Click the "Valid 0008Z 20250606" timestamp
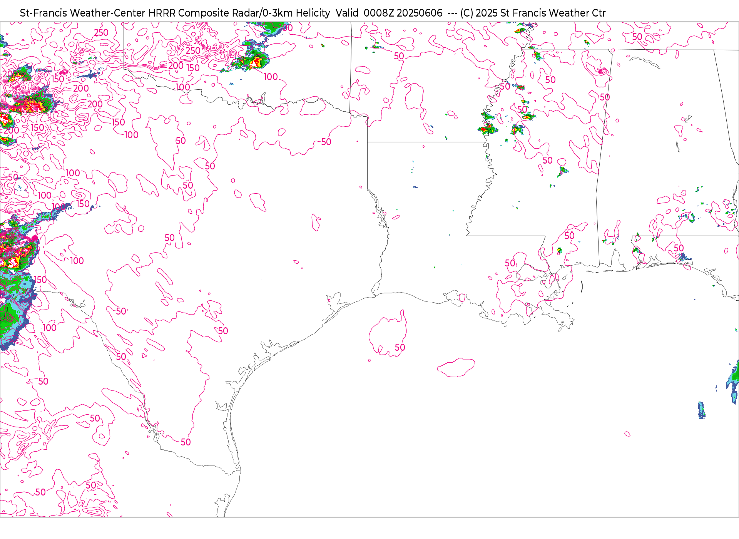Image resolution: width=739 pixels, height=539 pixels. [x=389, y=13]
